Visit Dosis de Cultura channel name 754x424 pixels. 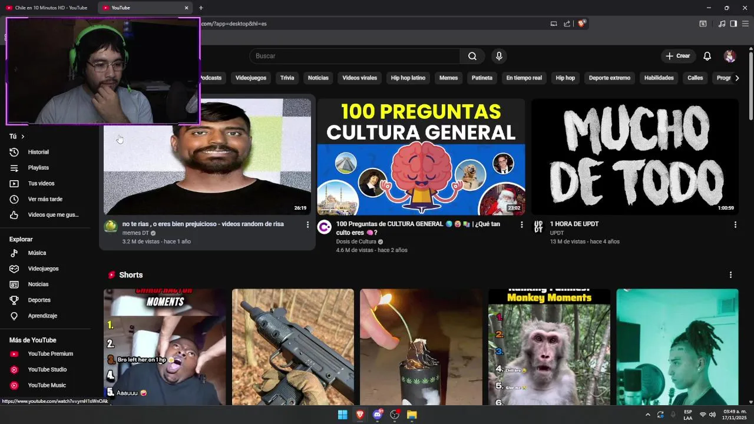356,241
